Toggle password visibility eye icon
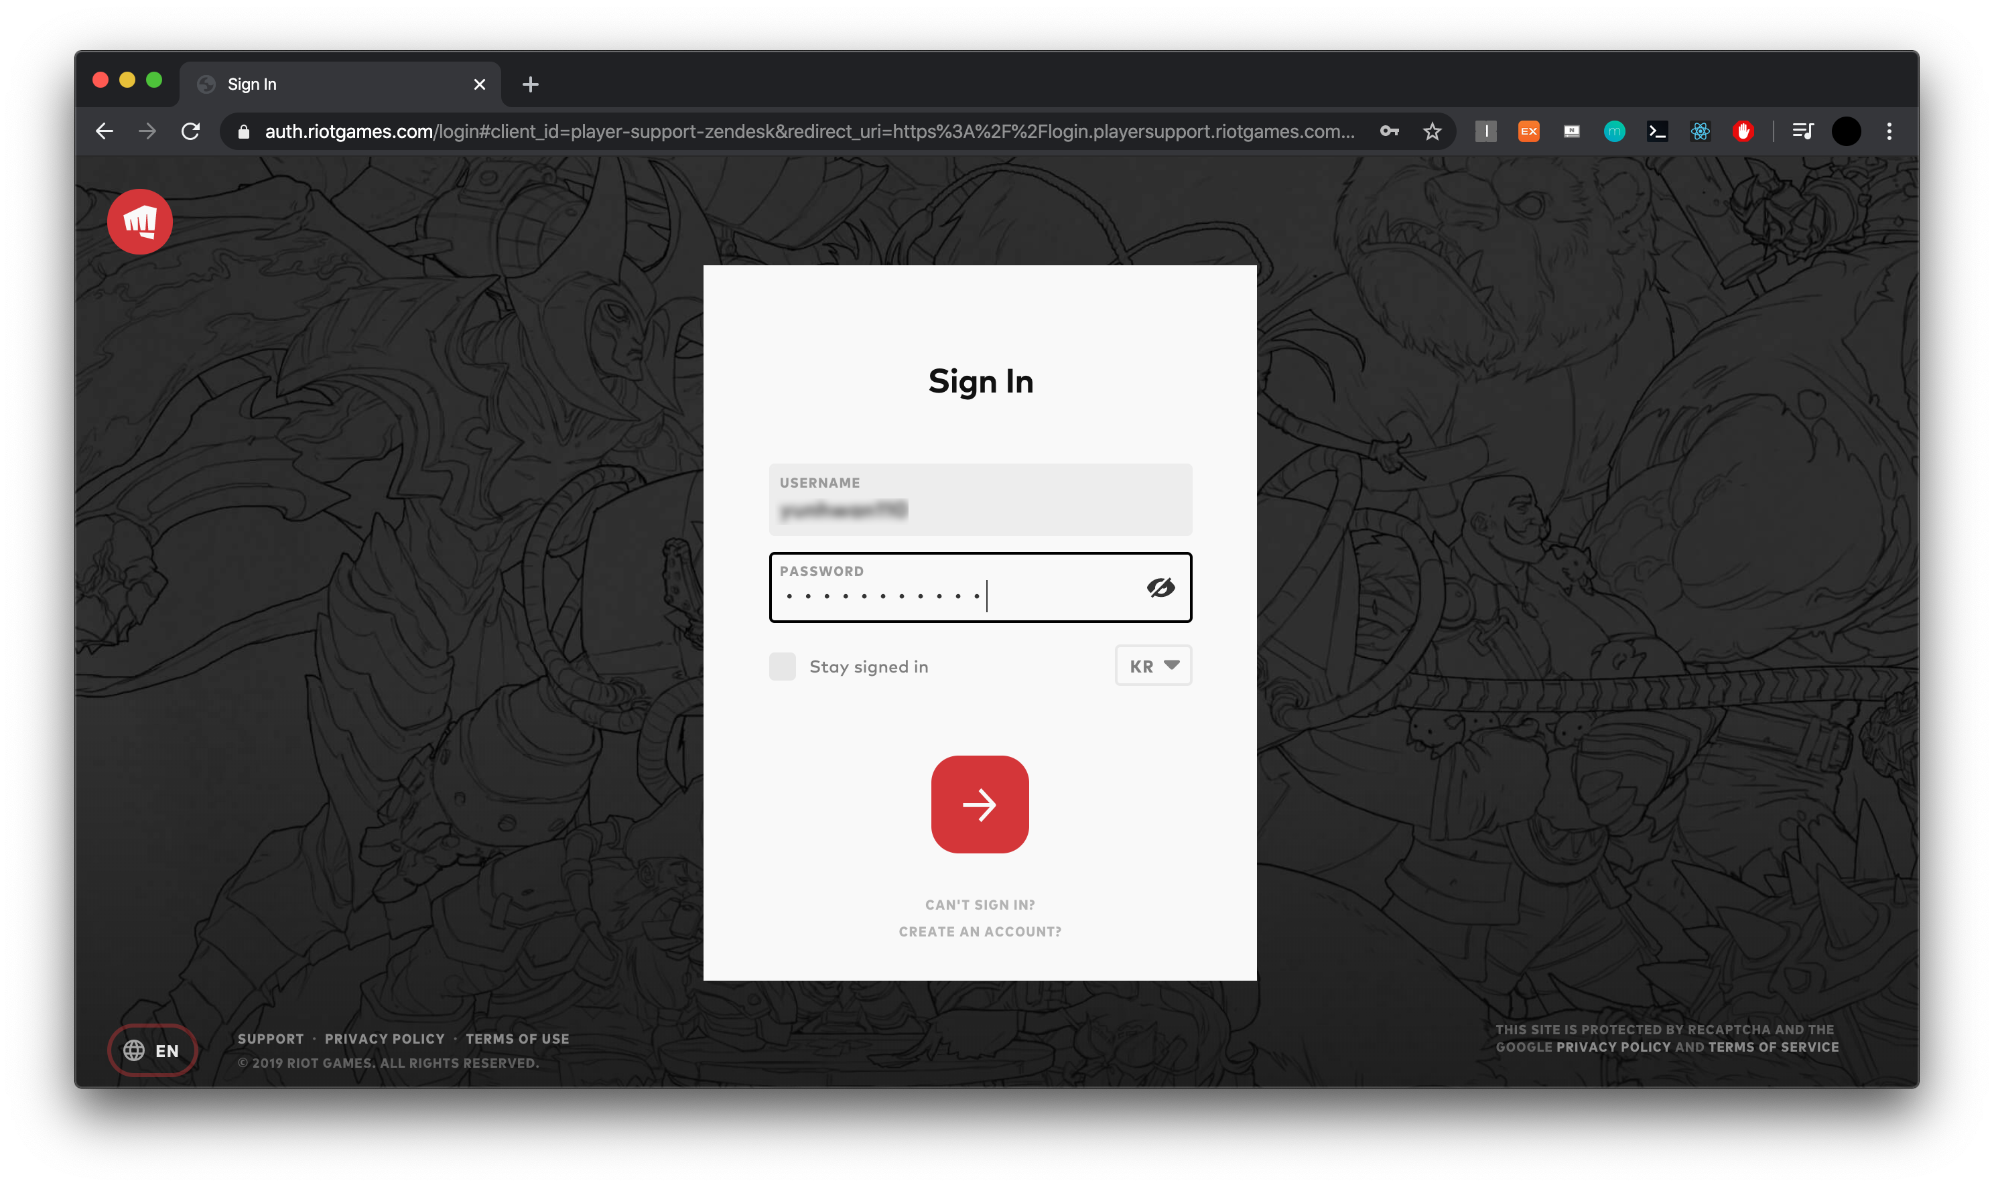Viewport: 1994px width, 1187px height. 1160,588
